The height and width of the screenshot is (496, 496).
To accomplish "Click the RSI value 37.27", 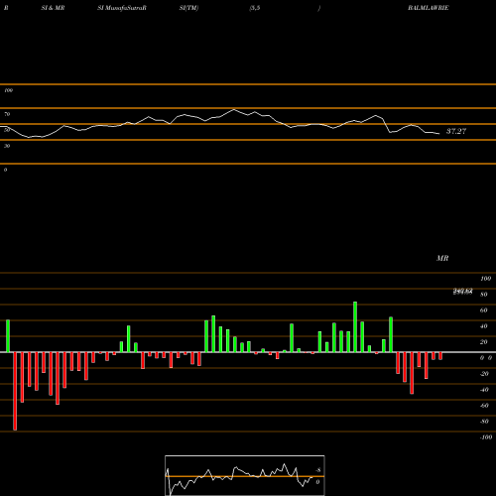I will [x=456, y=131].
